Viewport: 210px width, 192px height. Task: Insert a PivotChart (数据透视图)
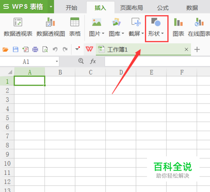[51, 27]
